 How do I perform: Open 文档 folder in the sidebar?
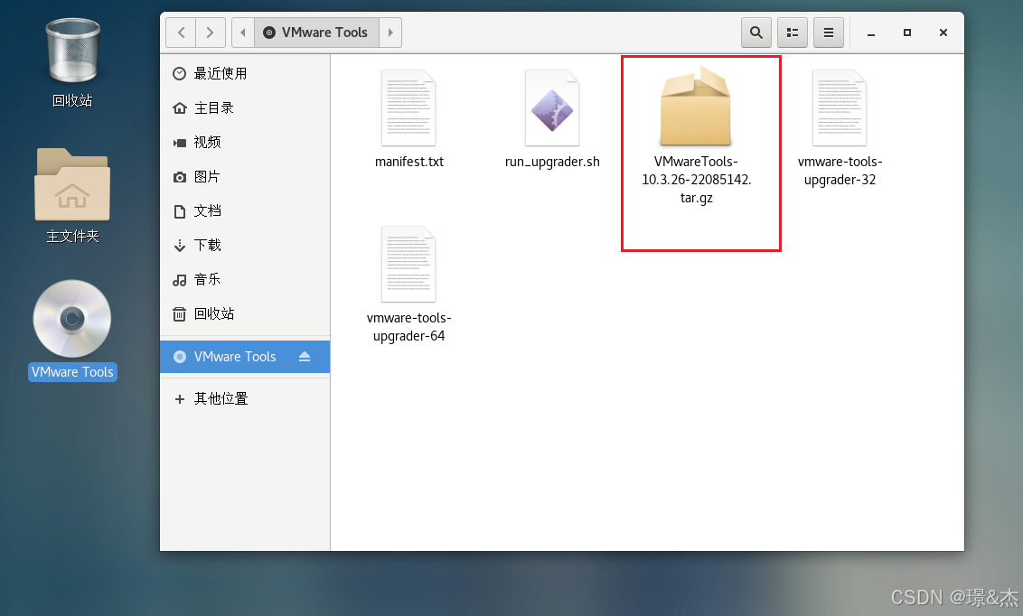(245, 211)
